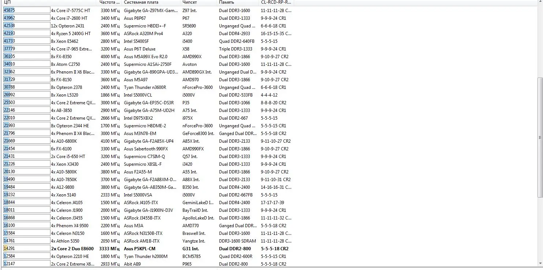
Task: Click the Asus Sabertooth 990FX cell
Action: pos(146,149)
